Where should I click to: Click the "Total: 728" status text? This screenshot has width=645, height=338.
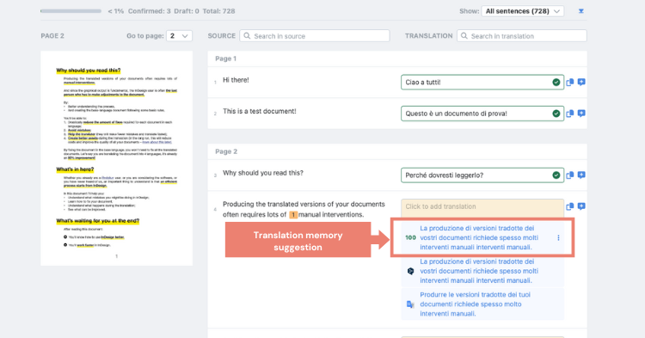pos(218,11)
